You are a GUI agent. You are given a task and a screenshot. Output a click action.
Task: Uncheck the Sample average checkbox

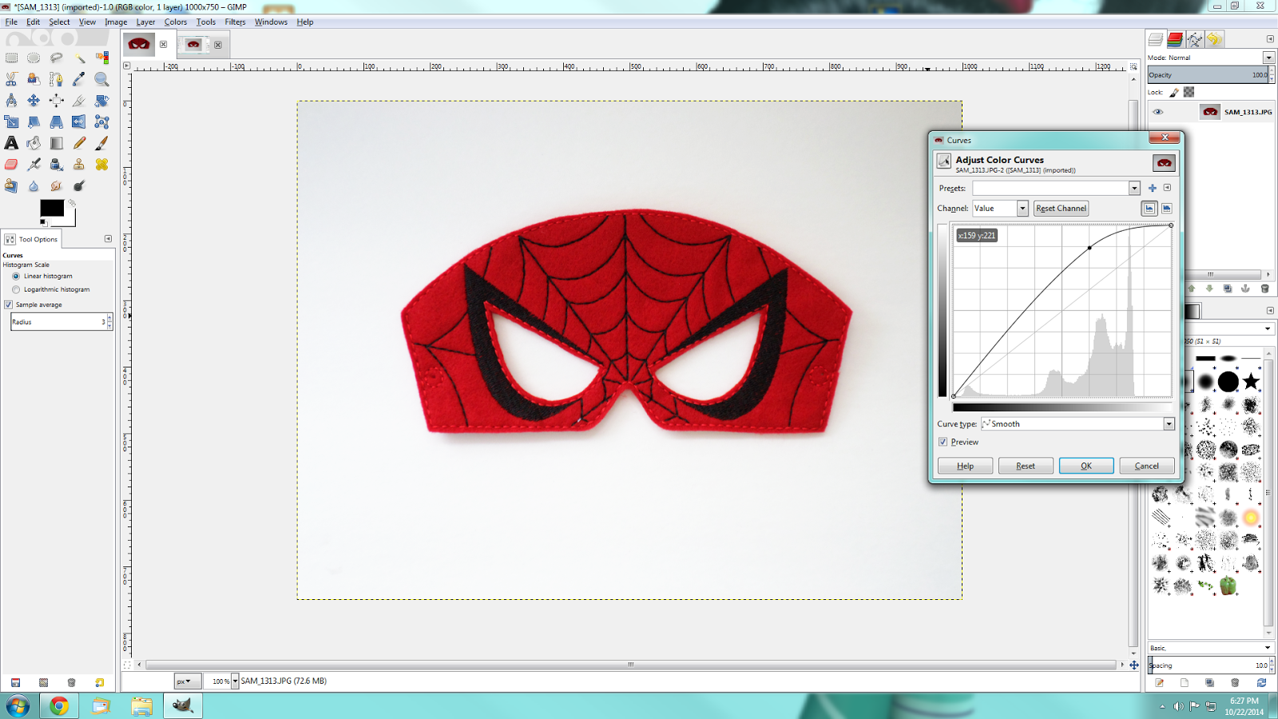click(9, 304)
